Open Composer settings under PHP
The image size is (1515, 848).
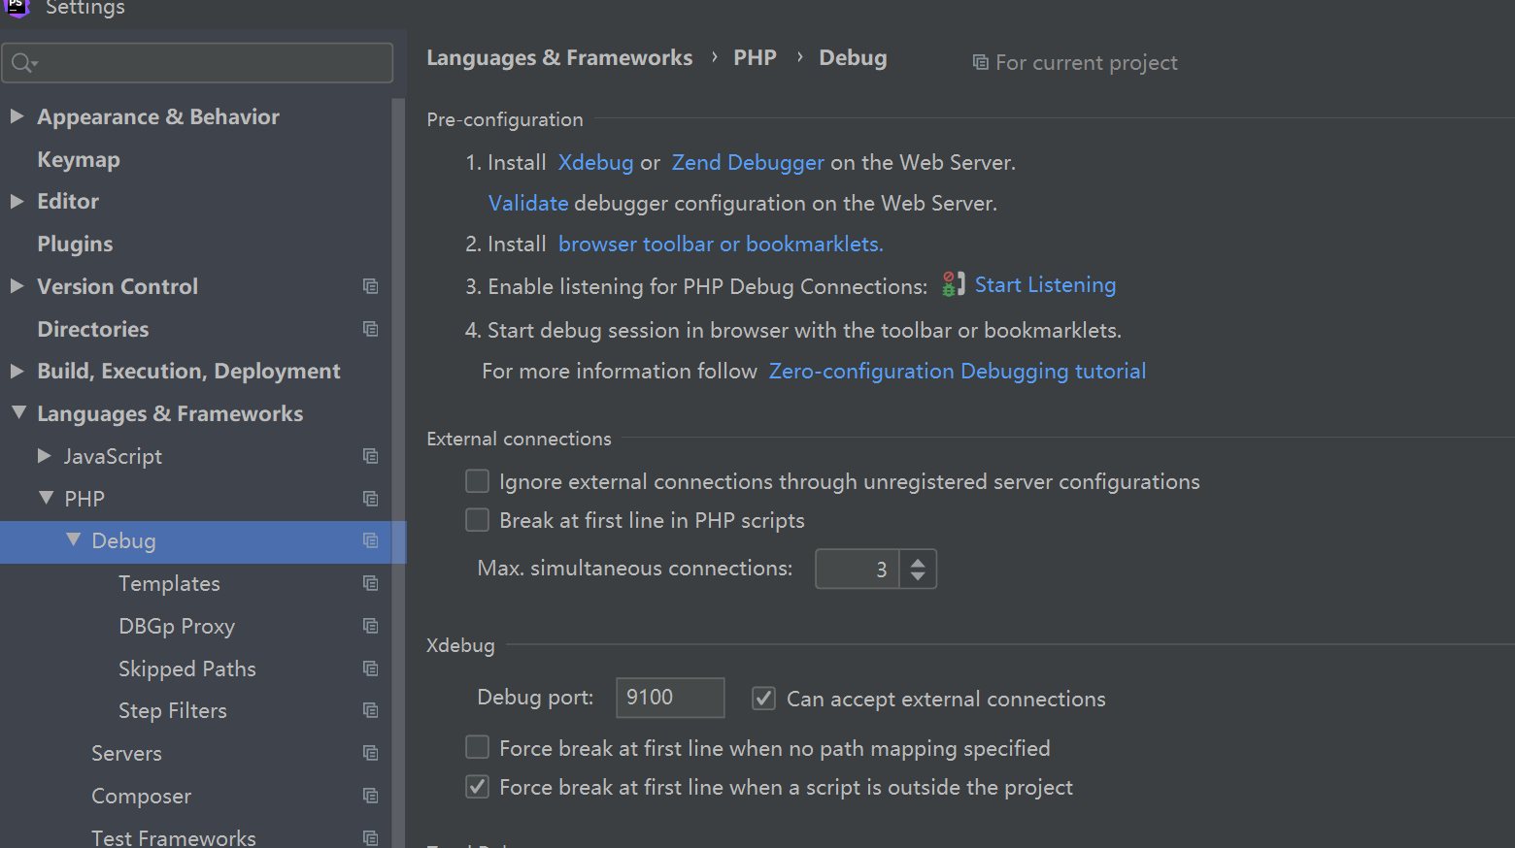141,796
